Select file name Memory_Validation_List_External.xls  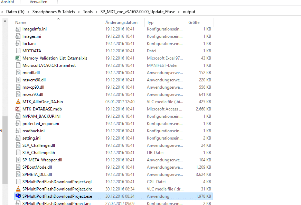55,58
